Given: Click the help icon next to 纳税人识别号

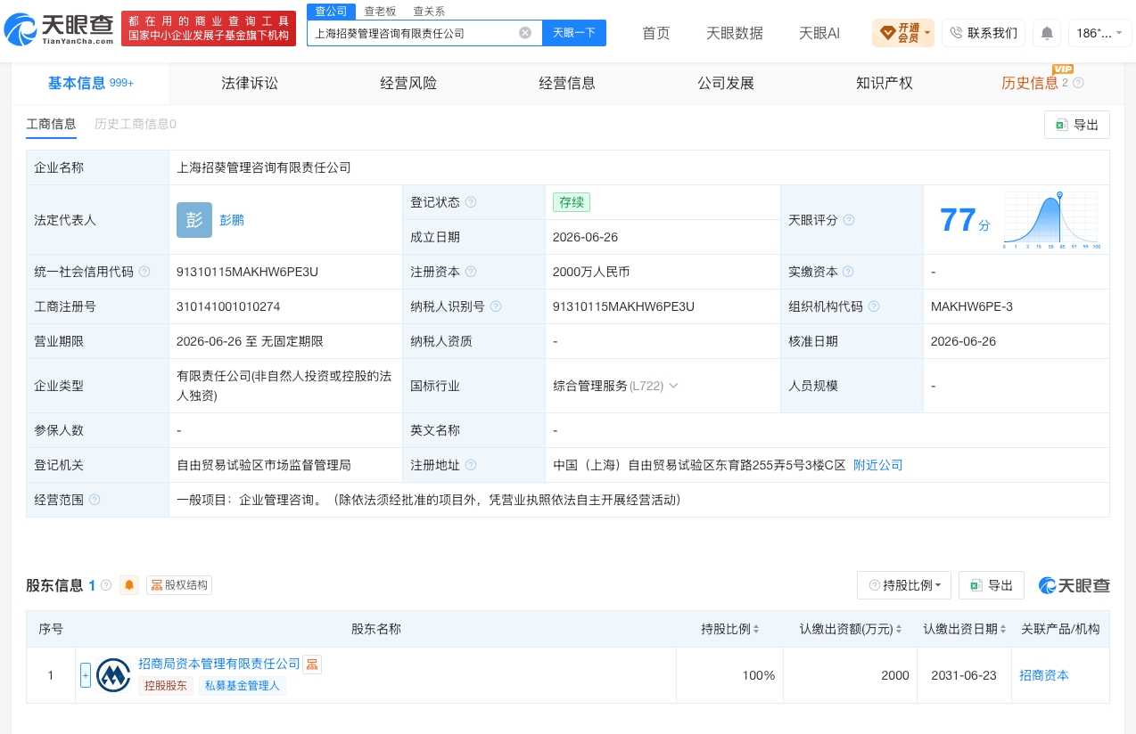Looking at the screenshot, I should tap(496, 306).
